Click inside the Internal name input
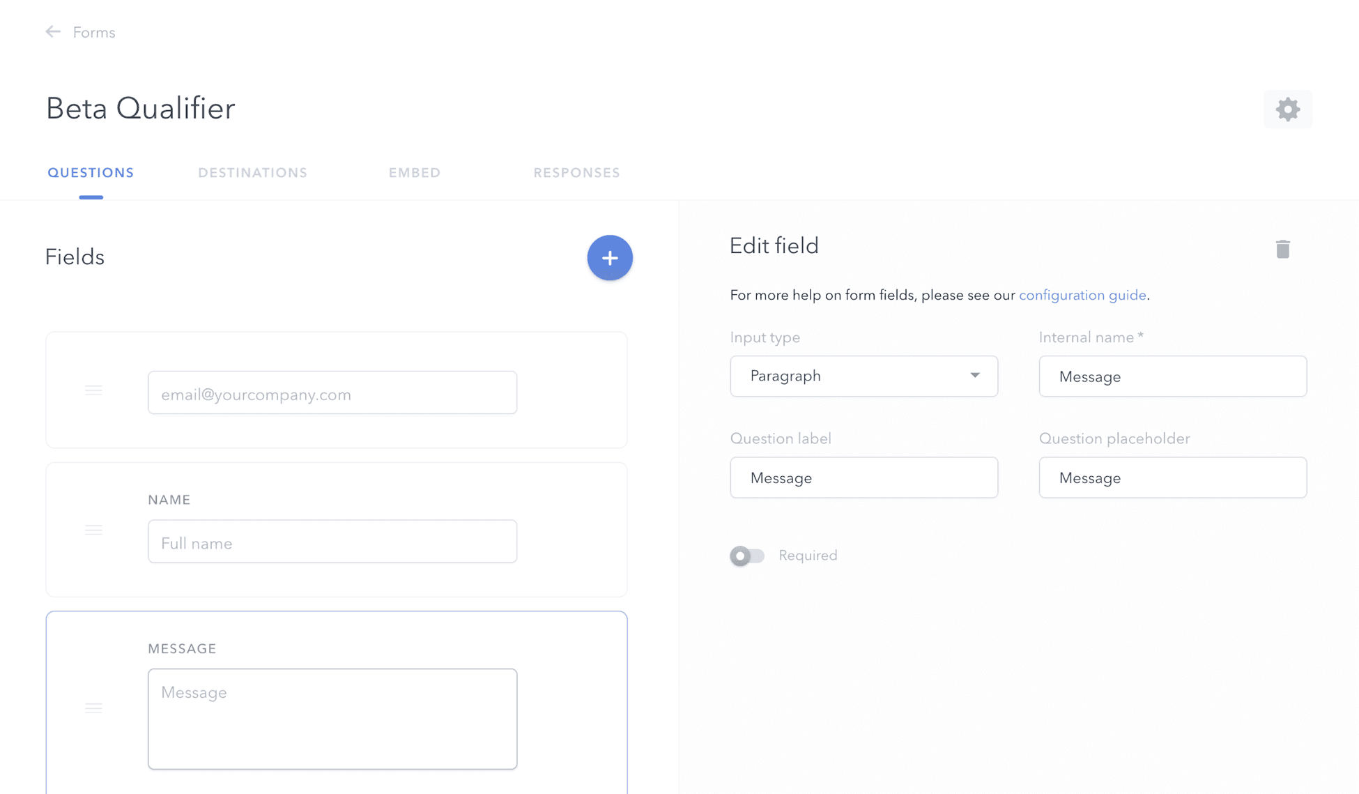The height and width of the screenshot is (794, 1359). coord(1173,376)
